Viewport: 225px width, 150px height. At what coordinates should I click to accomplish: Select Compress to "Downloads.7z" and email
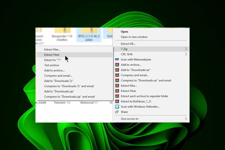[x=74, y=86]
